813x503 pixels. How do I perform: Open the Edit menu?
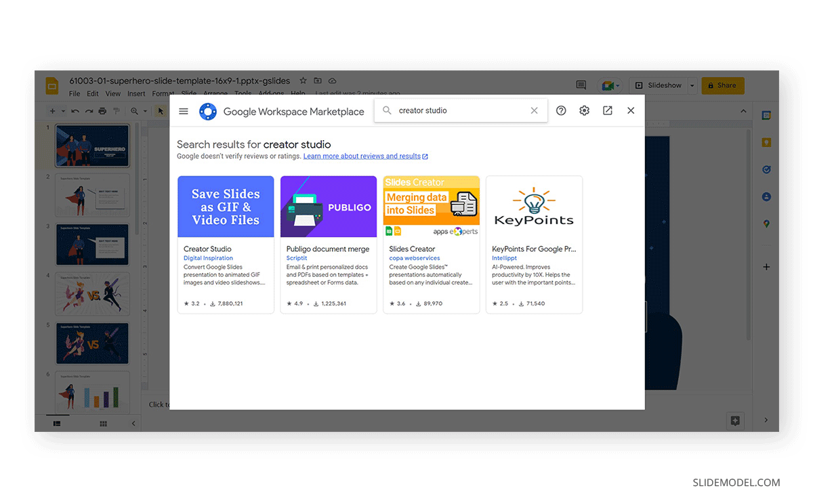[93, 94]
